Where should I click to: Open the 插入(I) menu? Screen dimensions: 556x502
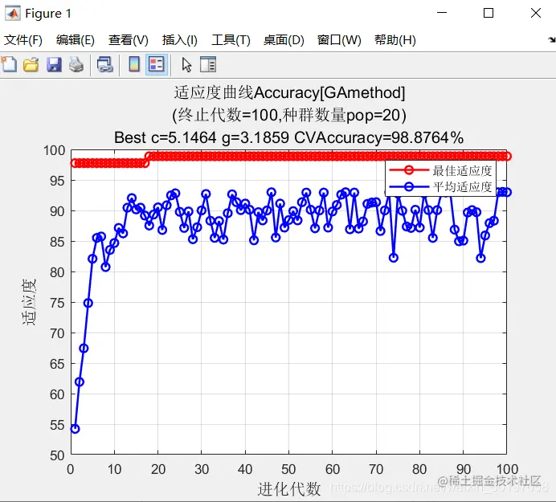pyautogui.click(x=180, y=40)
